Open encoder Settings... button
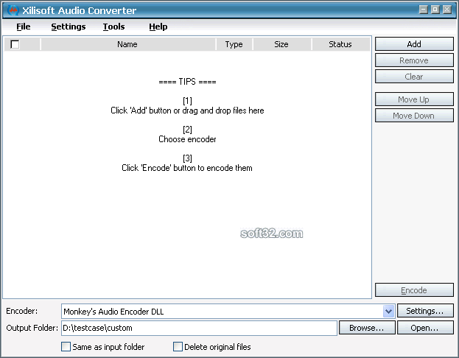The height and width of the screenshot is (358, 459). click(x=425, y=311)
